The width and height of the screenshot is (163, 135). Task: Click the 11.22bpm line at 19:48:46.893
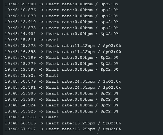(x=63, y=52)
